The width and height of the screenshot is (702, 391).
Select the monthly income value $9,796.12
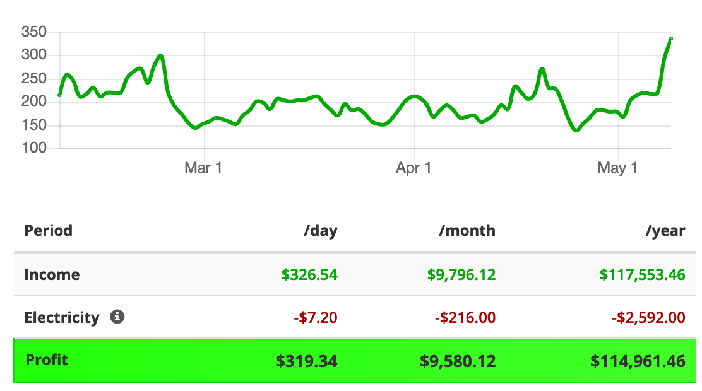[x=461, y=274]
